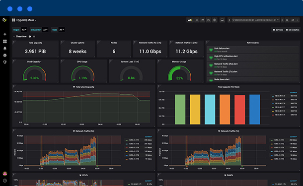
Task: Shift time range backward with left arrow
Action: click(229, 20)
